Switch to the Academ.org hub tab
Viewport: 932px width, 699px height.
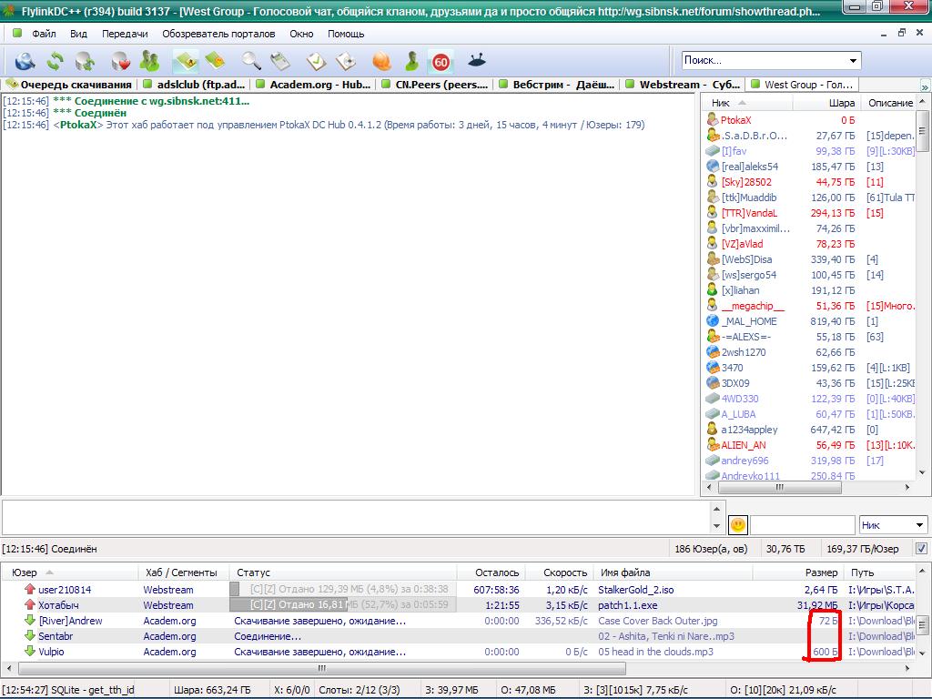(313, 85)
